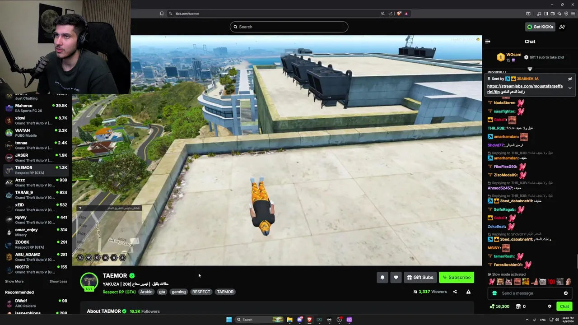Screen dimensions: 578x325
Task: Click the Get KICKs button
Action: (540, 27)
